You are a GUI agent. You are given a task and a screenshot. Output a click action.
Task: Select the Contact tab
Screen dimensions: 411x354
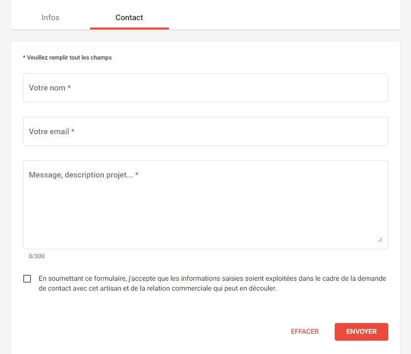coord(129,18)
